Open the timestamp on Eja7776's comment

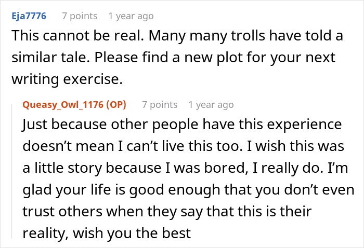(131, 16)
